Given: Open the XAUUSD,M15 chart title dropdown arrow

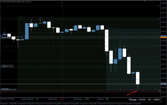Looking at the screenshot, I should (x=1, y=2).
